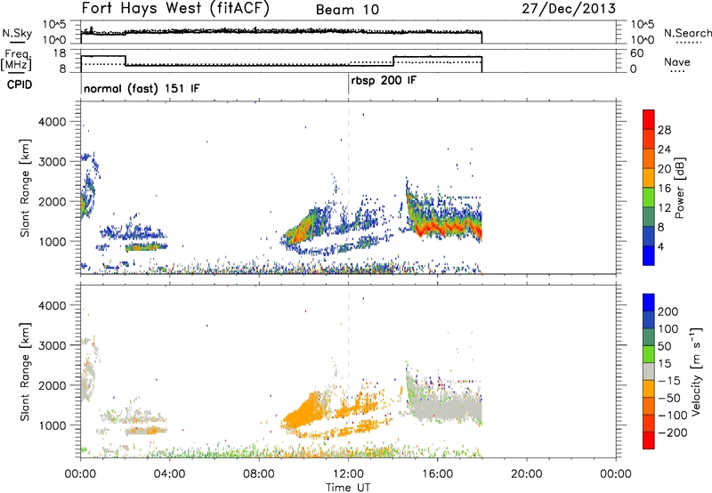
Task: Click the '18' frequency axis value
Action: 60,53
